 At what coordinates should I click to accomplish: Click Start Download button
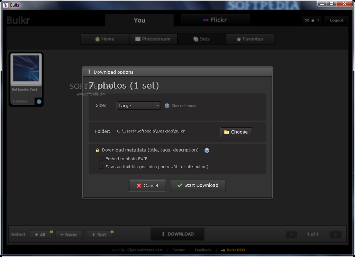198,185
